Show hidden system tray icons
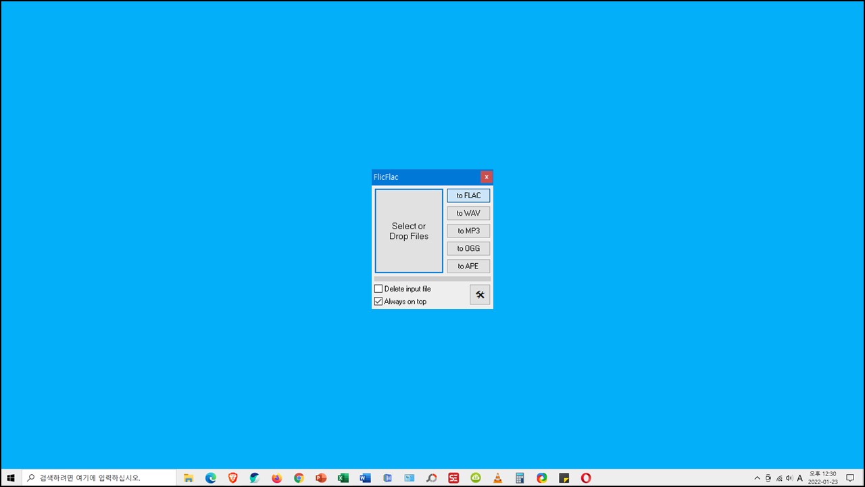The image size is (865, 487). pos(757,478)
